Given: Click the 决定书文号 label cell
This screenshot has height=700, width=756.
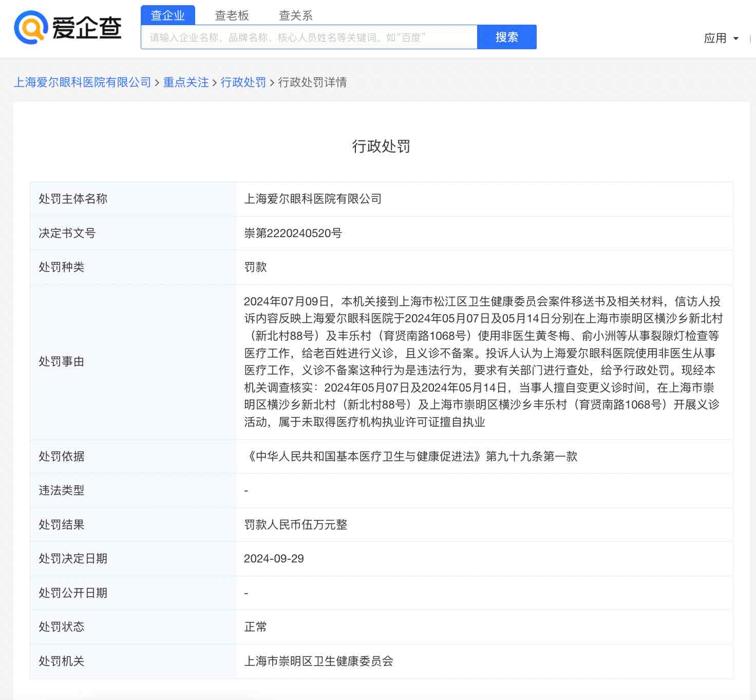Looking at the screenshot, I should 133,233.
